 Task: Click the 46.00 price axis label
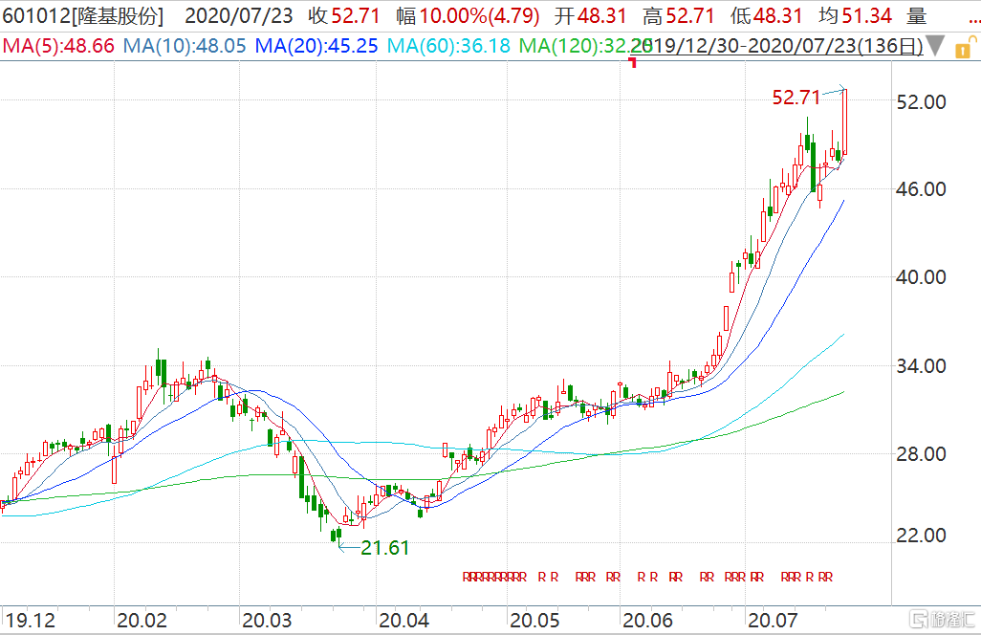tap(922, 189)
